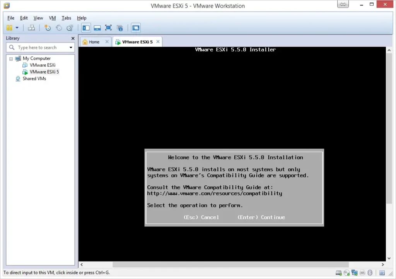The width and height of the screenshot is (396, 279).
Task: Open the VM menu
Action: pos(52,18)
